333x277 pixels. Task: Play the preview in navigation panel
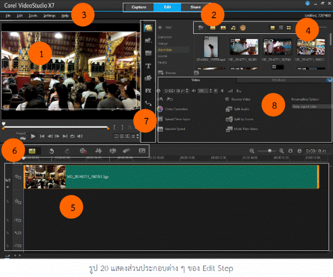[33, 136]
